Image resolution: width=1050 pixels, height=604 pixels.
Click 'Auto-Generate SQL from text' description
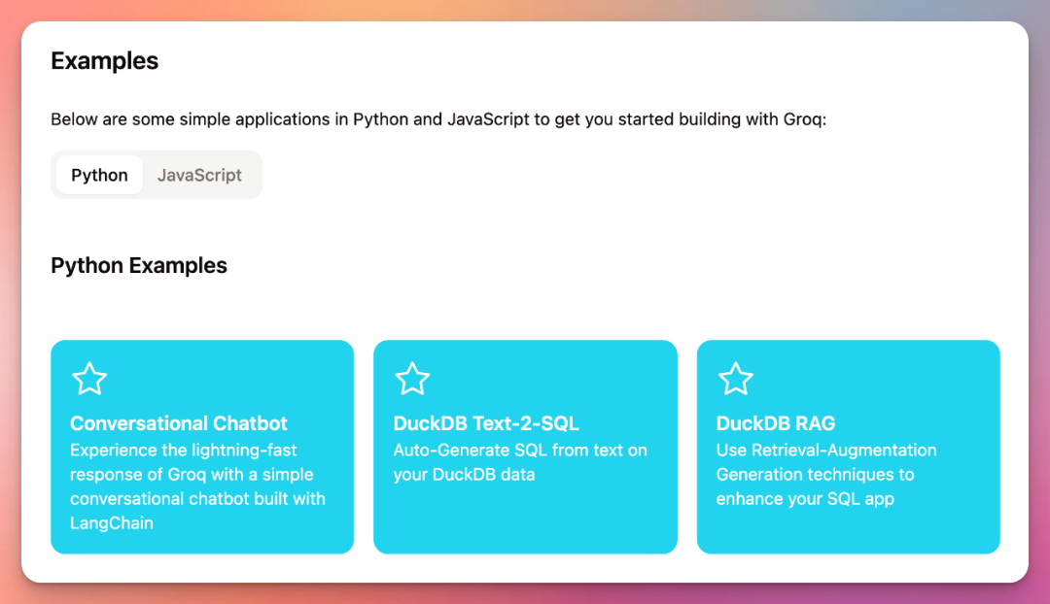520,462
